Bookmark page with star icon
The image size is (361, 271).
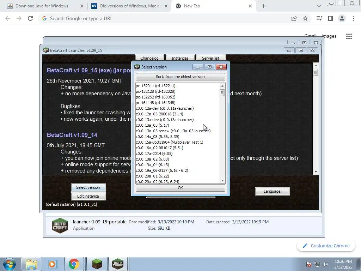305,18
